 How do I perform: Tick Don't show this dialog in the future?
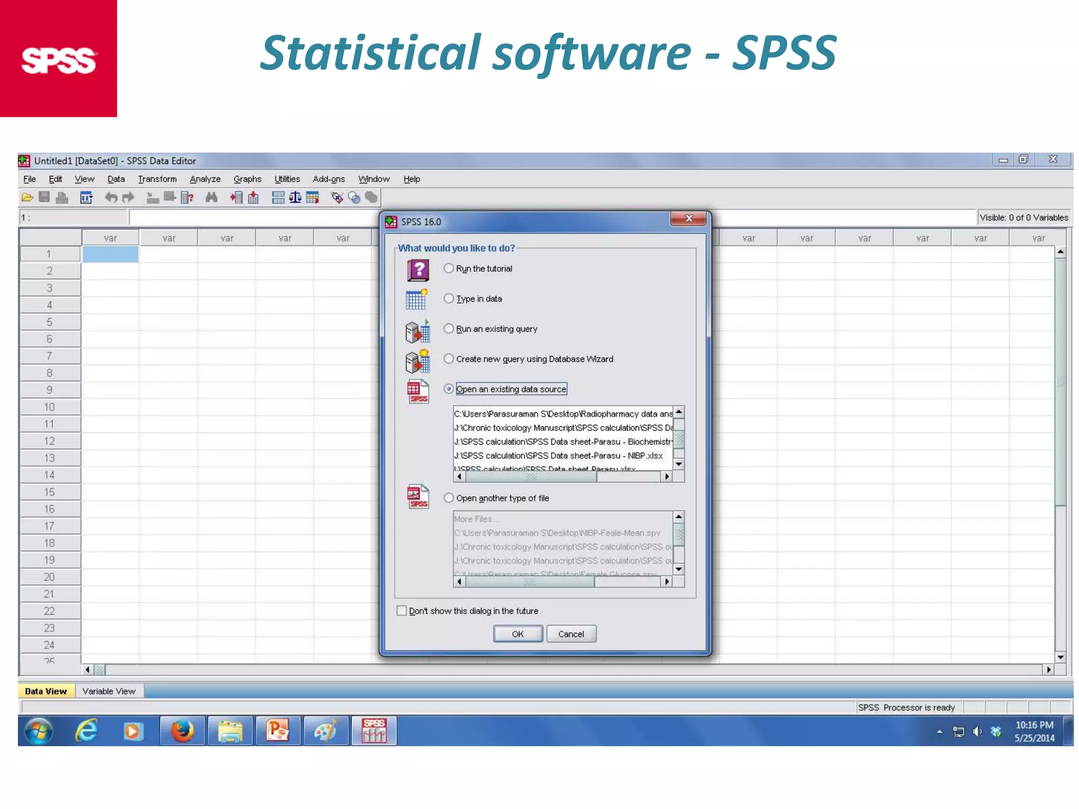tap(401, 610)
